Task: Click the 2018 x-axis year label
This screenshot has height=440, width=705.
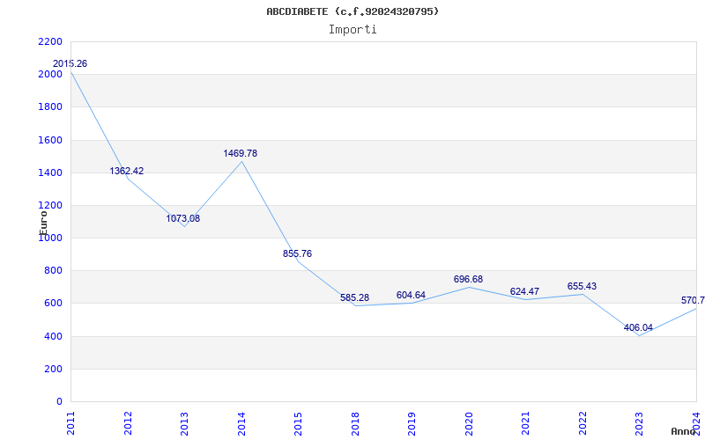Action: (356, 423)
